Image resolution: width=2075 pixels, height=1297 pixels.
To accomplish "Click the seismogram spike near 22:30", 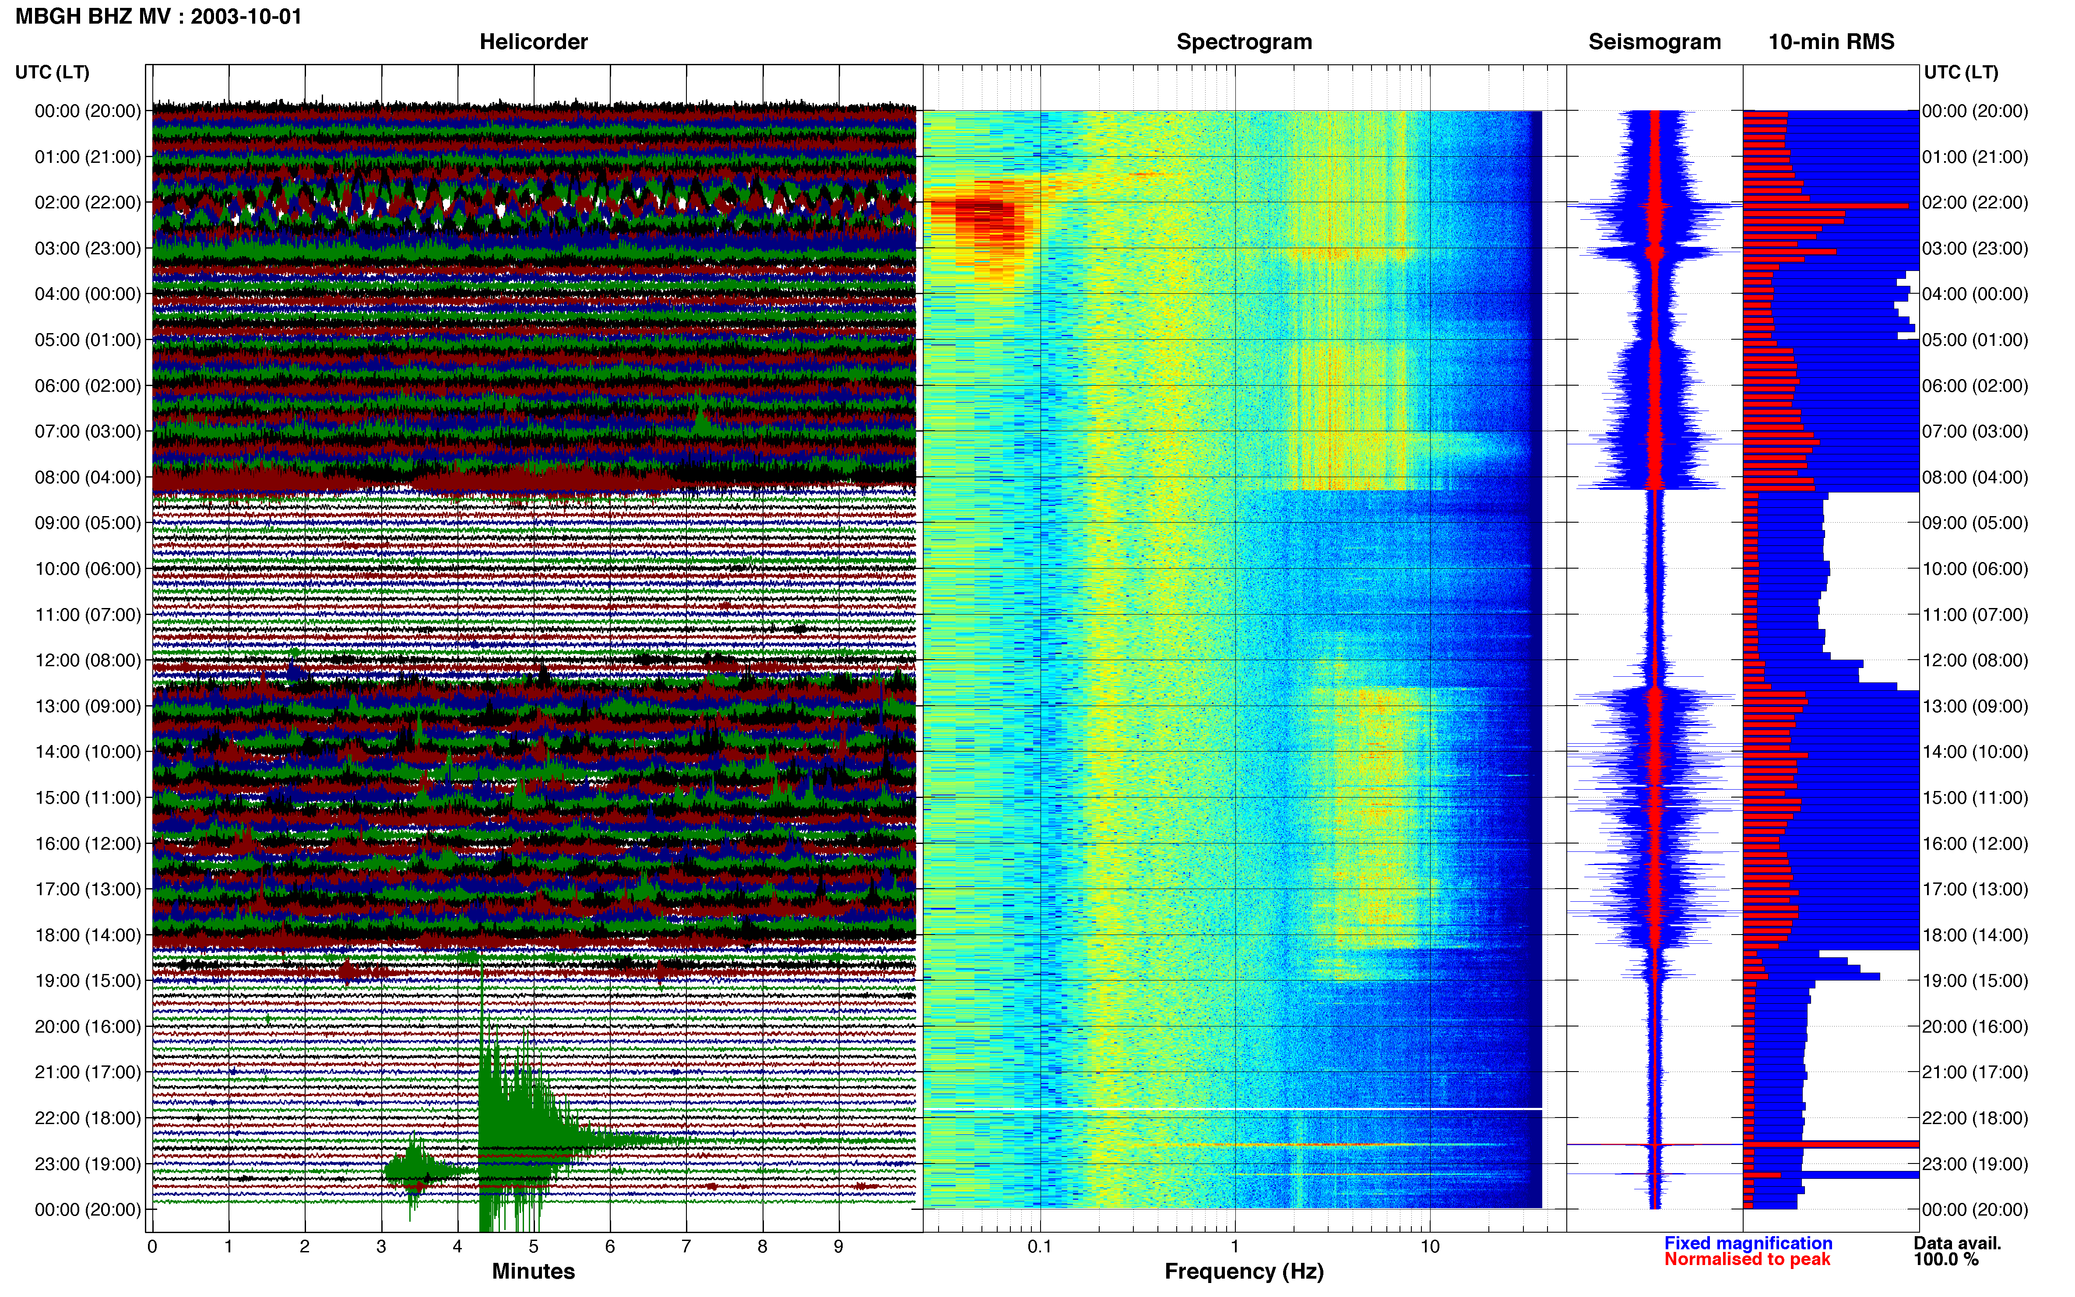I will (1655, 1145).
